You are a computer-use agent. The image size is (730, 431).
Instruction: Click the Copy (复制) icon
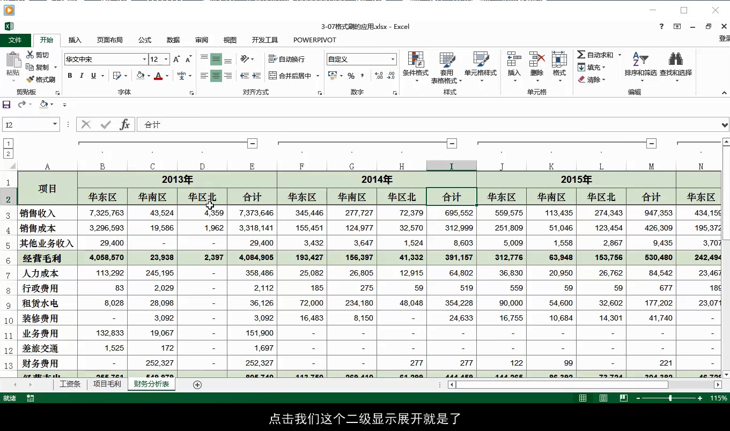point(30,67)
